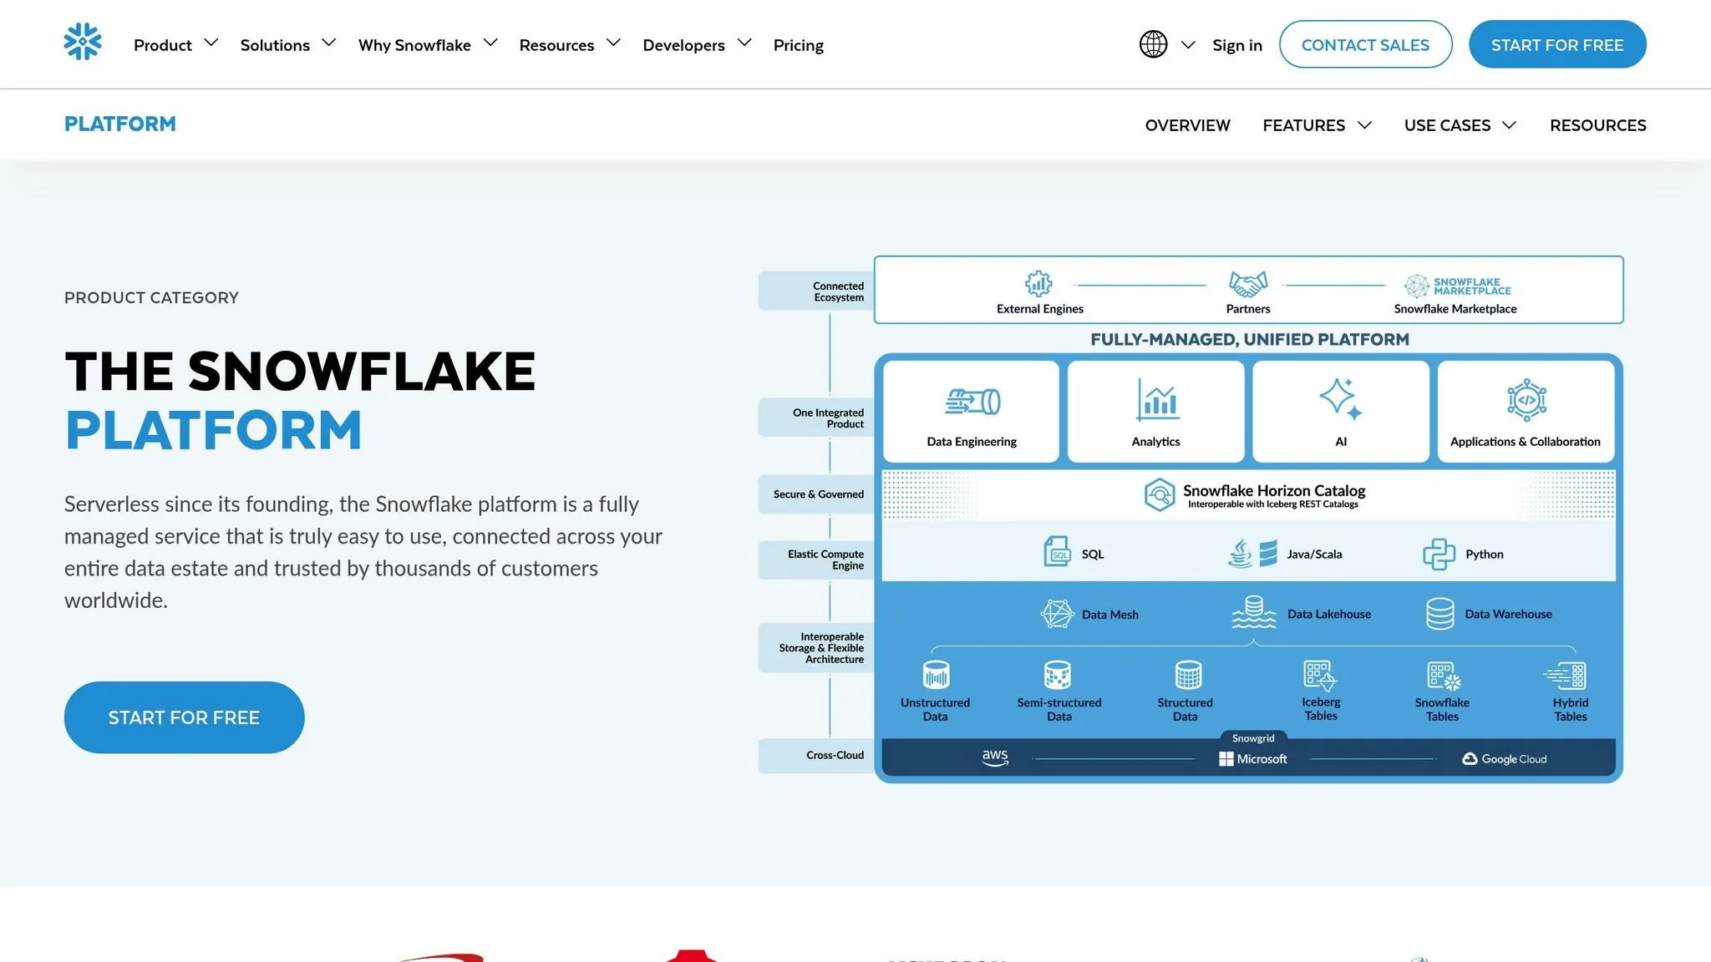Open the FEATURES submenu chevron
Image resolution: width=1711 pixels, height=962 pixels.
pyautogui.click(x=1365, y=125)
